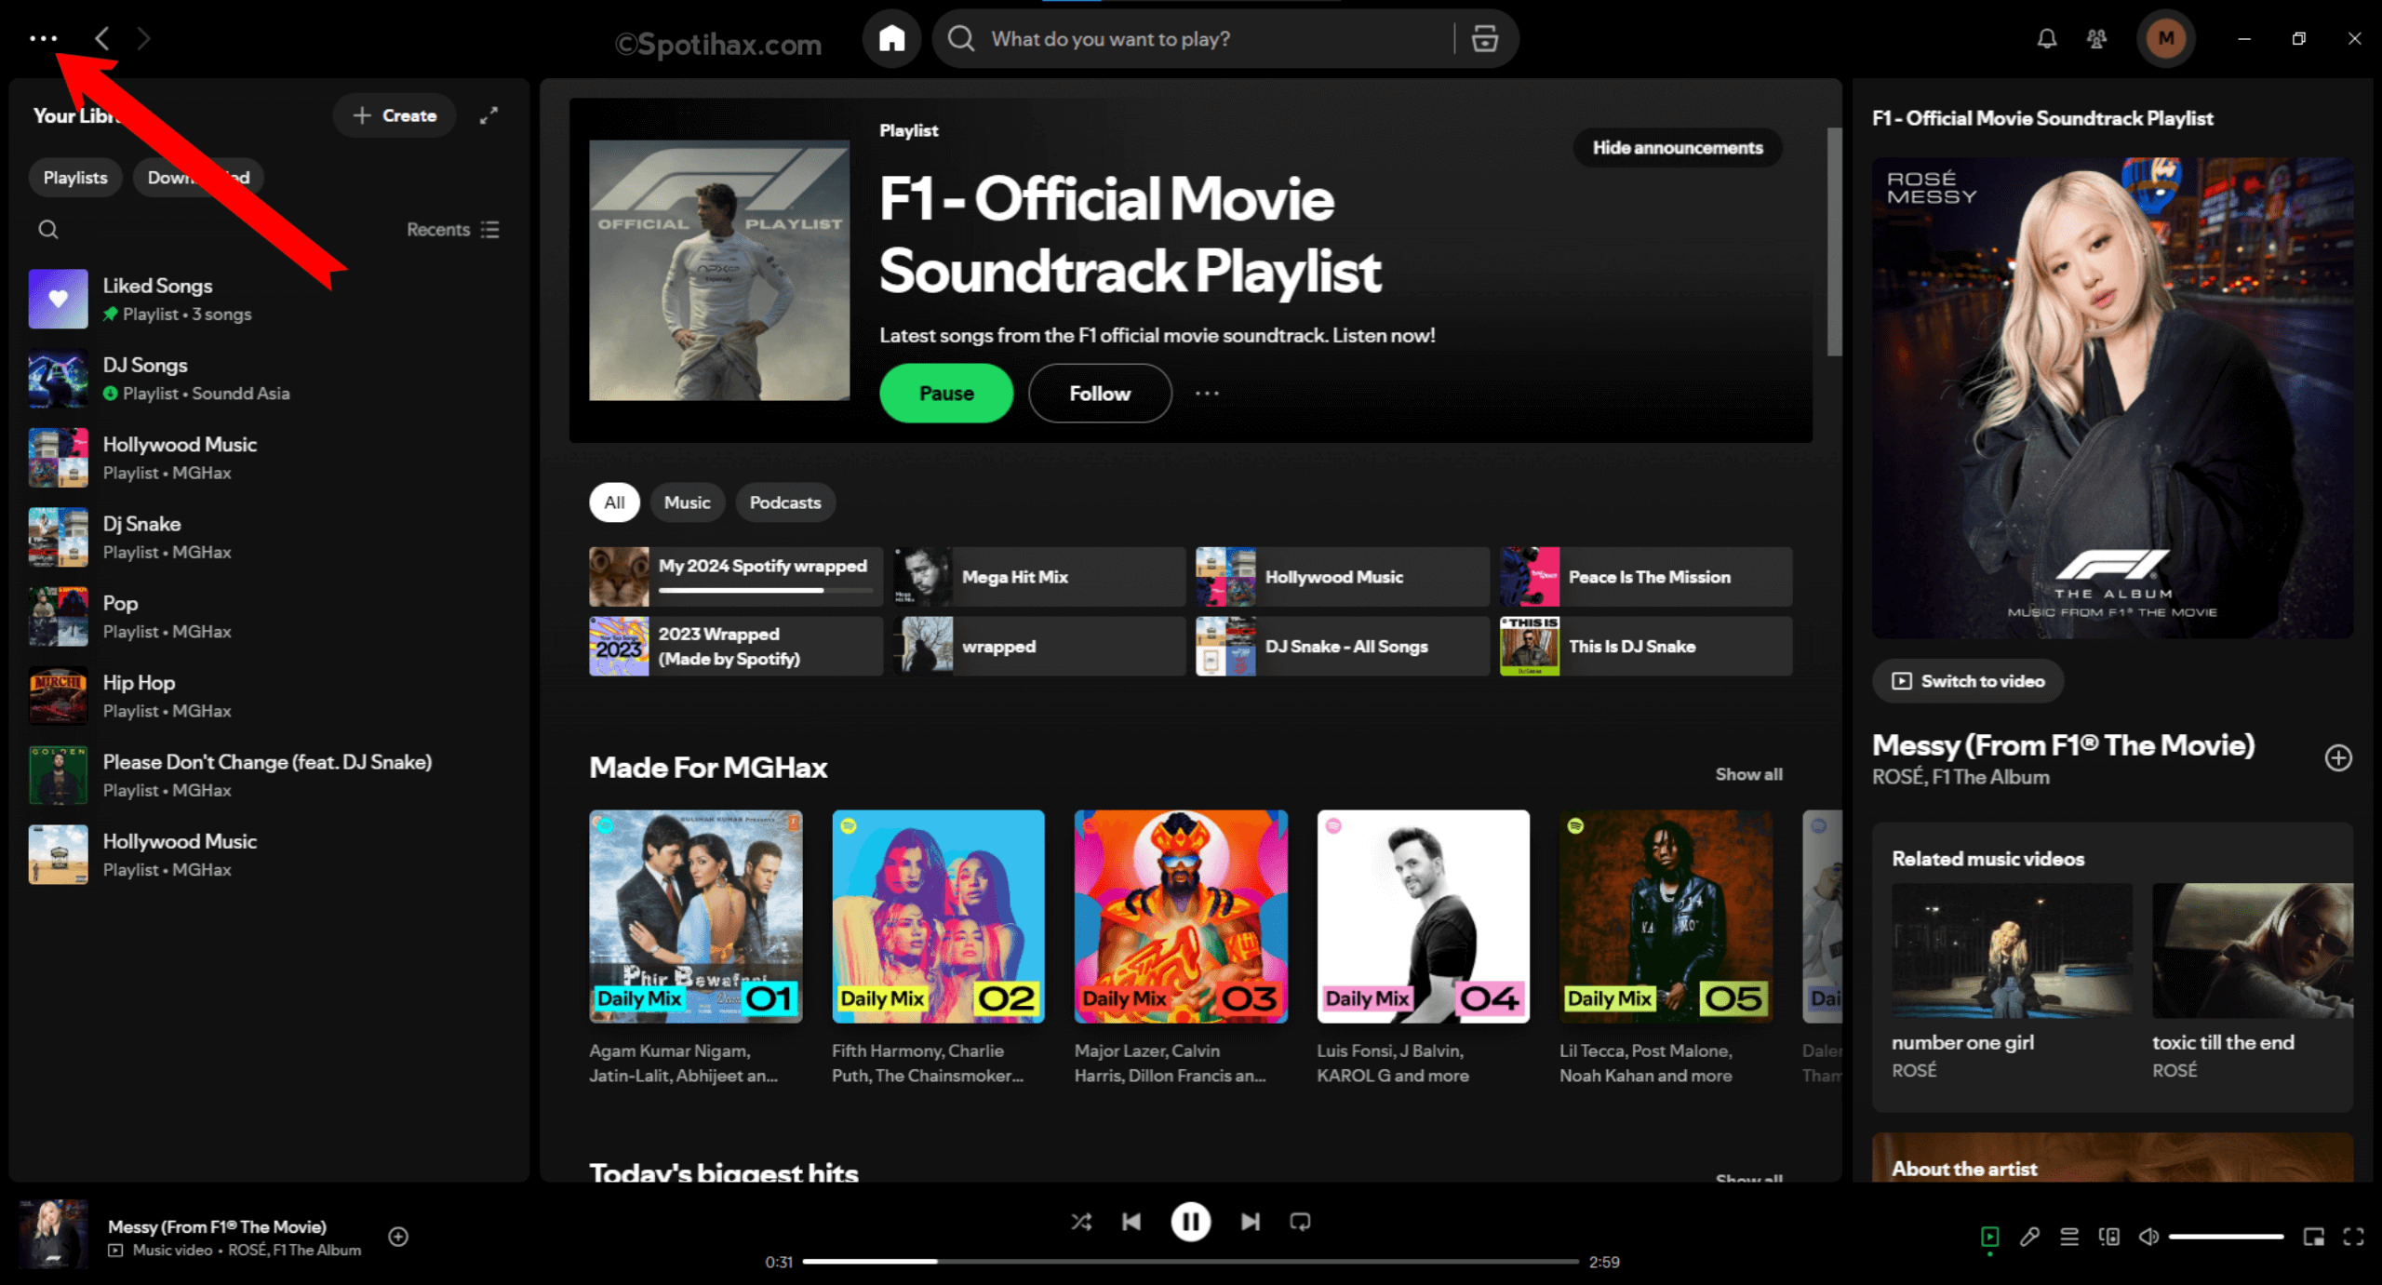Select the Podcasts filter tab
Screen dimensions: 2382x1285
click(785, 502)
